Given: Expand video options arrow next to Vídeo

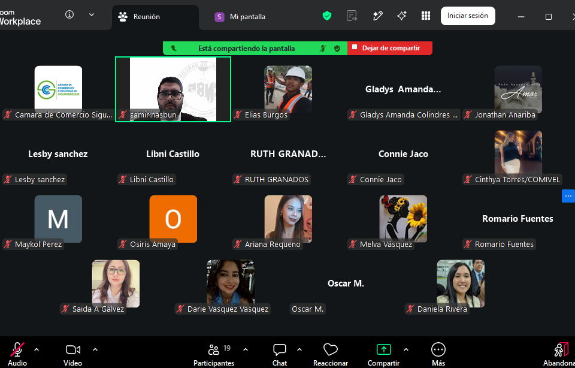Looking at the screenshot, I should pyautogui.click(x=95, y=349).
